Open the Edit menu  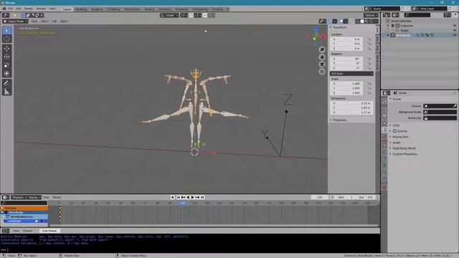[19, 9]
